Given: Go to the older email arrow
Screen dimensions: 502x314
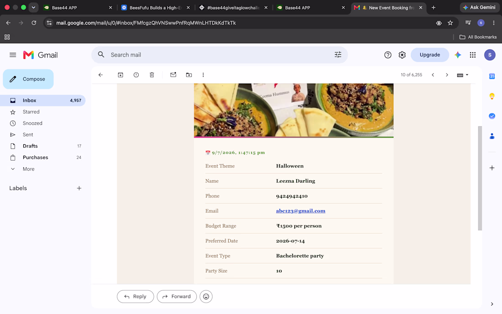Looking at the screenshot, I should tap(447, 75).
